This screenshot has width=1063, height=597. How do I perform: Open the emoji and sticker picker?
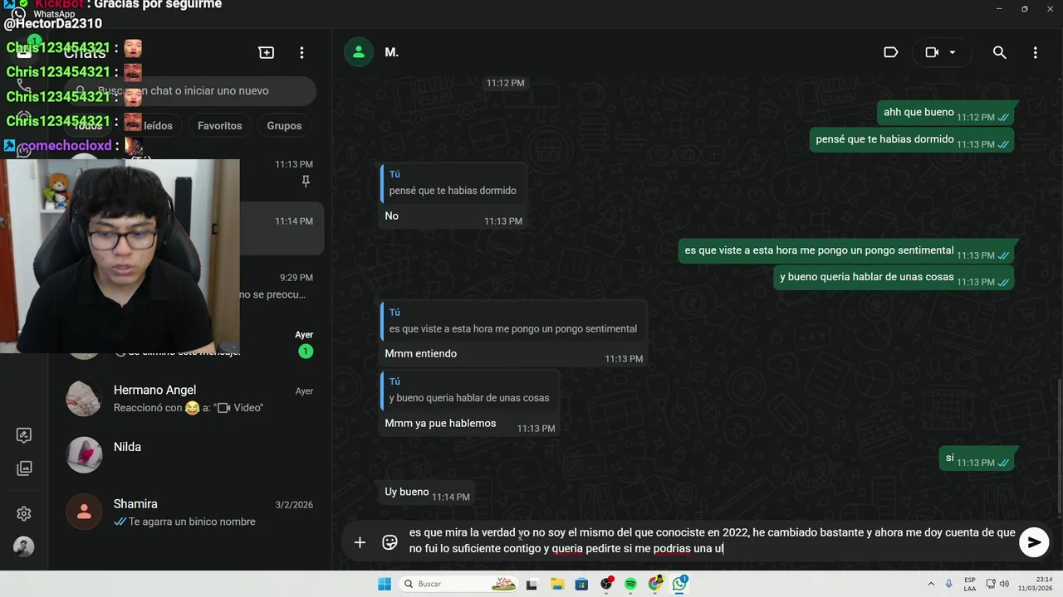click(x=389, y=542)
